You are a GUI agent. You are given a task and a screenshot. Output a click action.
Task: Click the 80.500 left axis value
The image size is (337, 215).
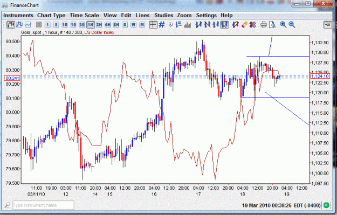coord(13,41)
